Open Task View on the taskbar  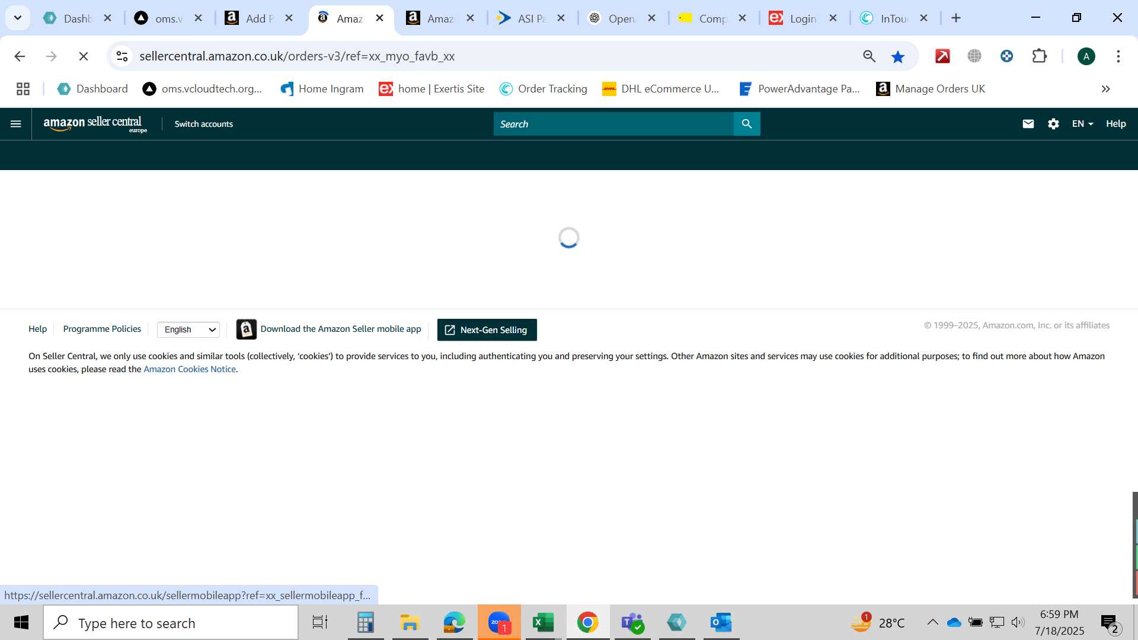click(x=320, y=623)
